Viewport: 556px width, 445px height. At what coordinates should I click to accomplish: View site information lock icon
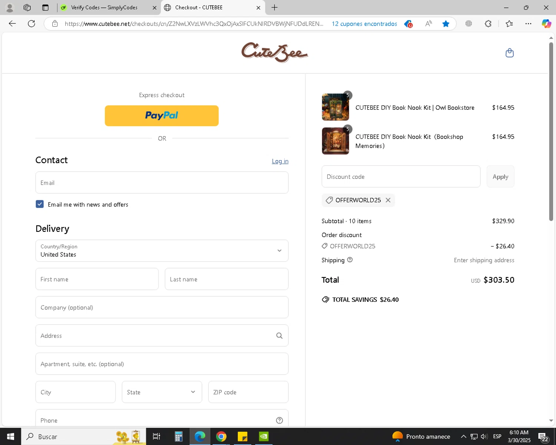(x=55, y=24)
